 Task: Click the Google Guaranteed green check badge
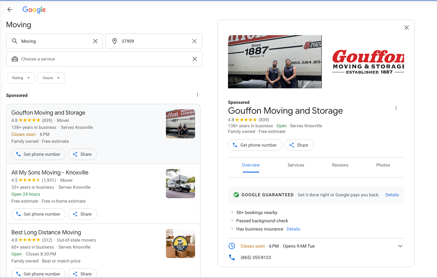pos(236,195)
